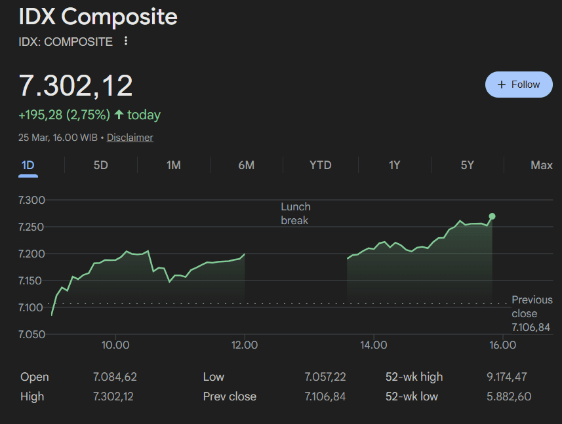Click the green endpoint dot on the chart
This screenshot has height=424, width=562.
point(492,216)
